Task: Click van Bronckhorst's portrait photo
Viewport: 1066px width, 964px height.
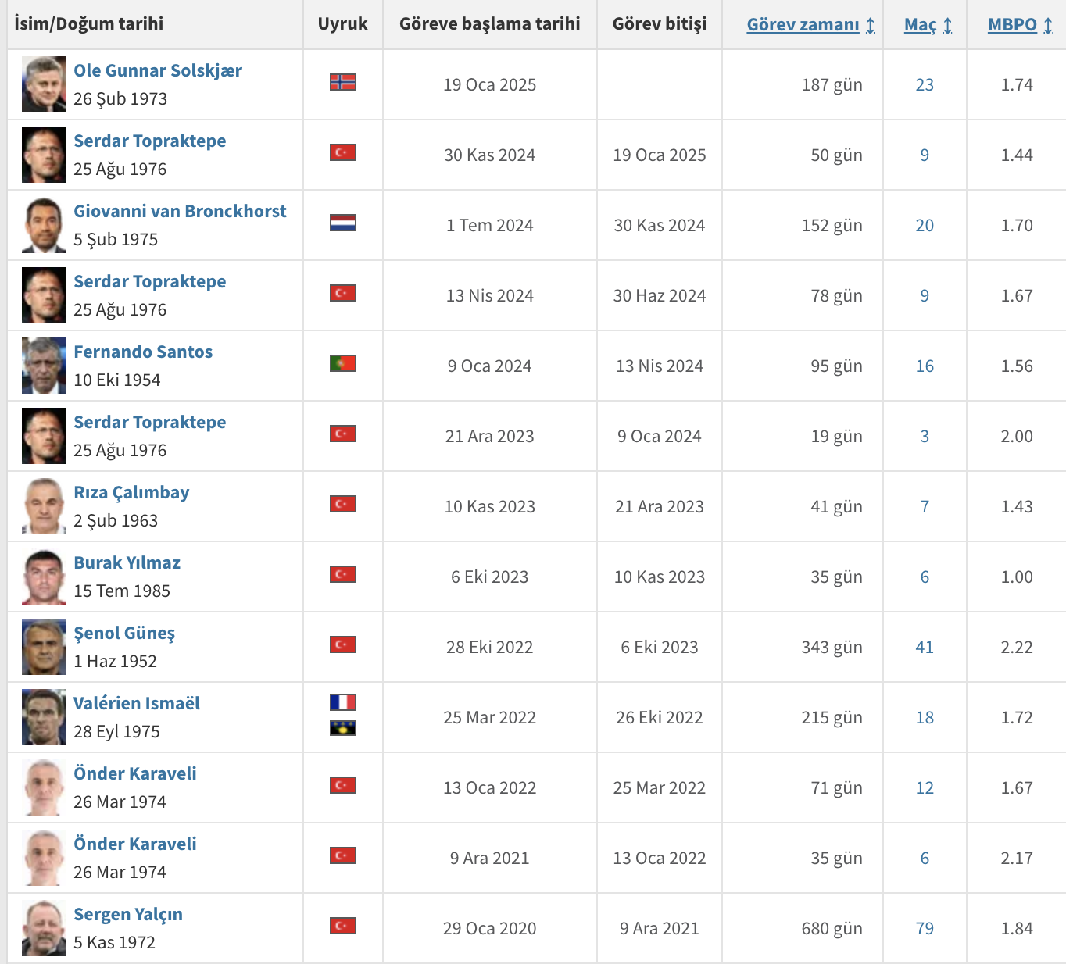Action: [44, 225]
